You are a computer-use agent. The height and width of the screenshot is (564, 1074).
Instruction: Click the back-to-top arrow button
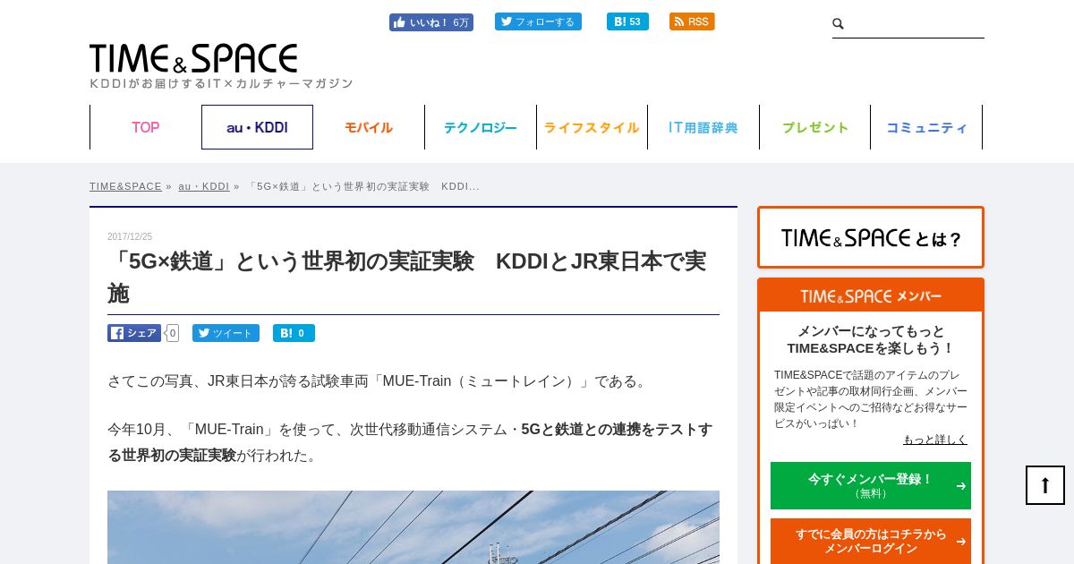point(1045,485)
